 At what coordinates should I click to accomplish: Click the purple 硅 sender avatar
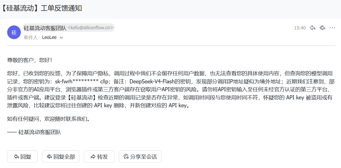14,32
